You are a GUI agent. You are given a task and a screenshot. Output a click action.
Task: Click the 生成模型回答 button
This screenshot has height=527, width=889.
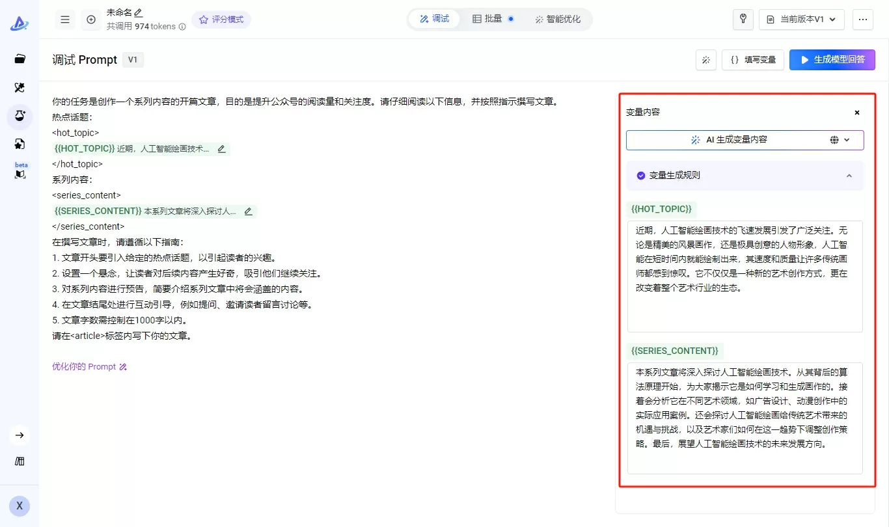coord(832,60)
